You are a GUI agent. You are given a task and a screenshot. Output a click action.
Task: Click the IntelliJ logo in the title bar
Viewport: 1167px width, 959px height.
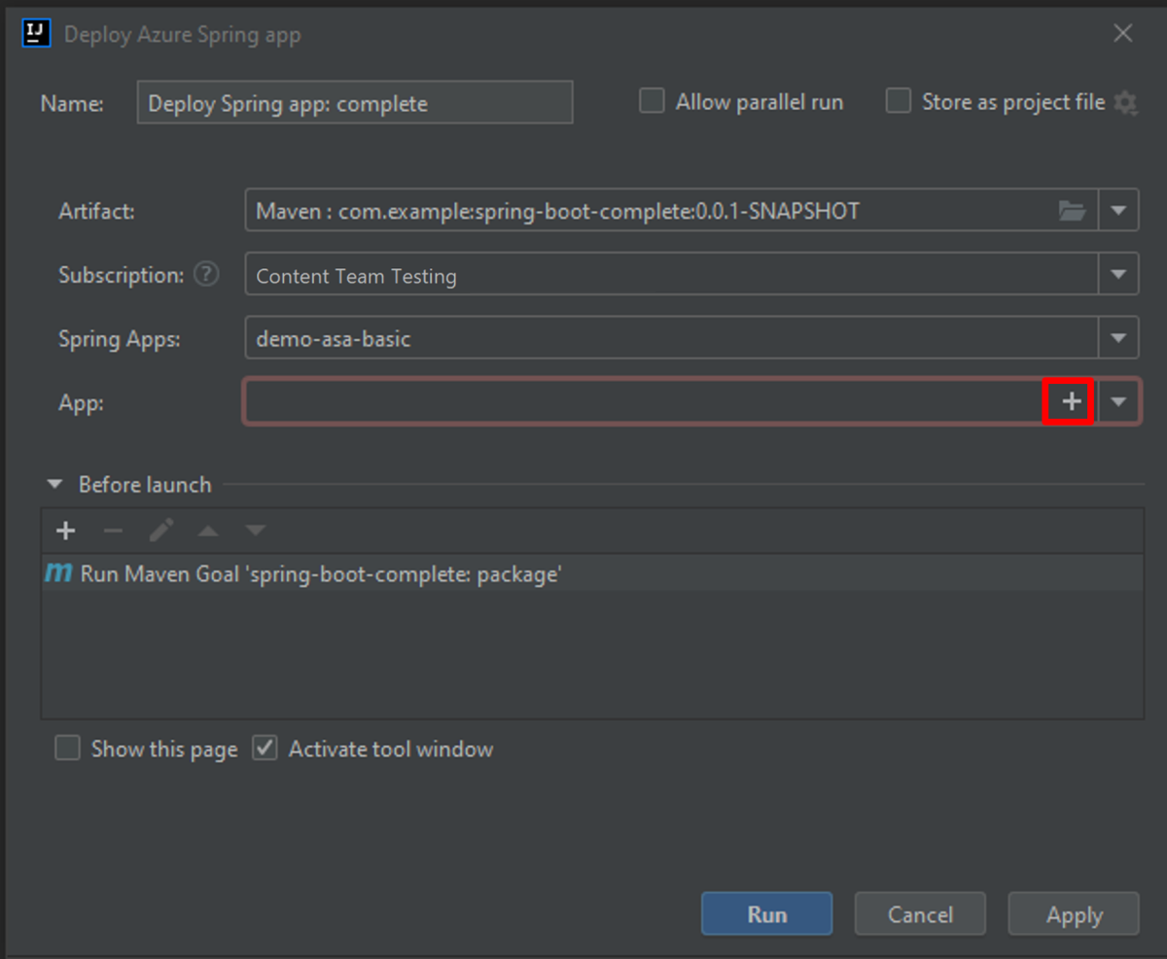(x=35, y=33)
